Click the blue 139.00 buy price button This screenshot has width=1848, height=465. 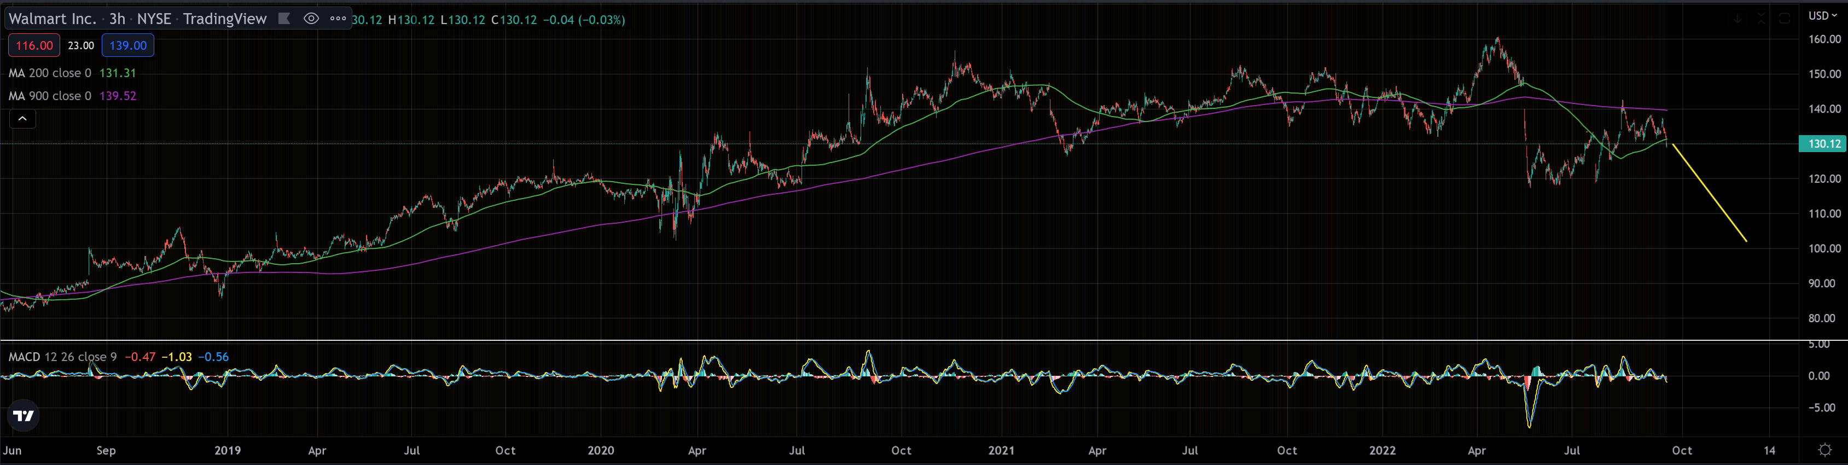coord(127,45)
